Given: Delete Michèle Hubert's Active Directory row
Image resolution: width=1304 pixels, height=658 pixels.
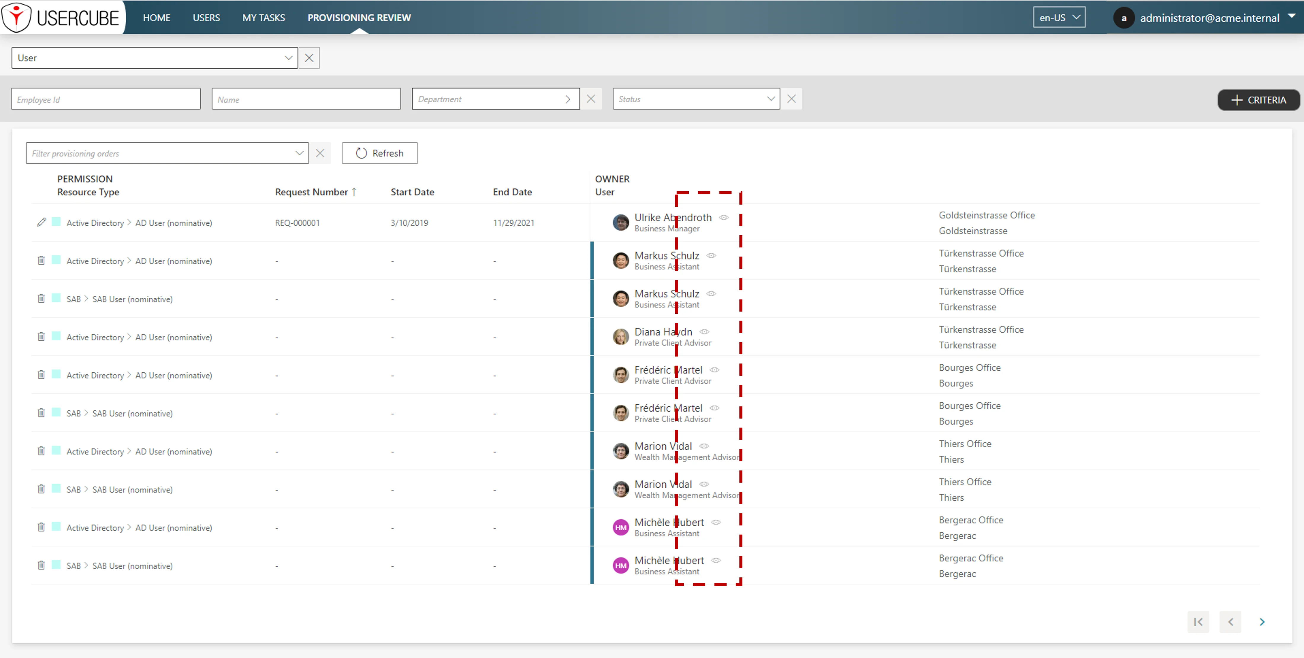Looking at the screenshot, I should pyautogui.click(x=41, y=527).
